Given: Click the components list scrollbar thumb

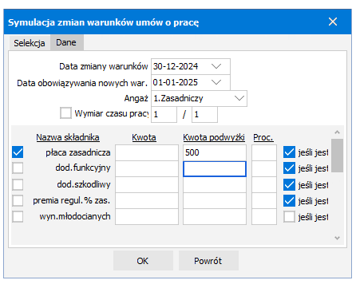Looking at the screenshot, I should coord(337,156).
